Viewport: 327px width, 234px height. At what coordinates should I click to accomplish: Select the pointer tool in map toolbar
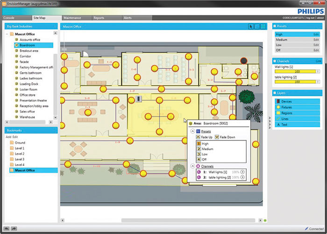[x=250, y=27]
